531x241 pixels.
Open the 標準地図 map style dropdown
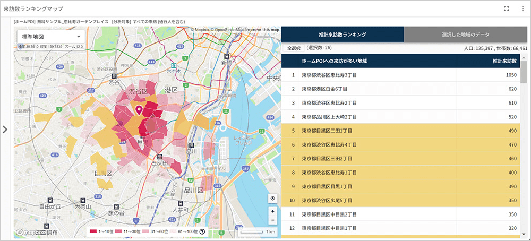click(x=51, y=37)
